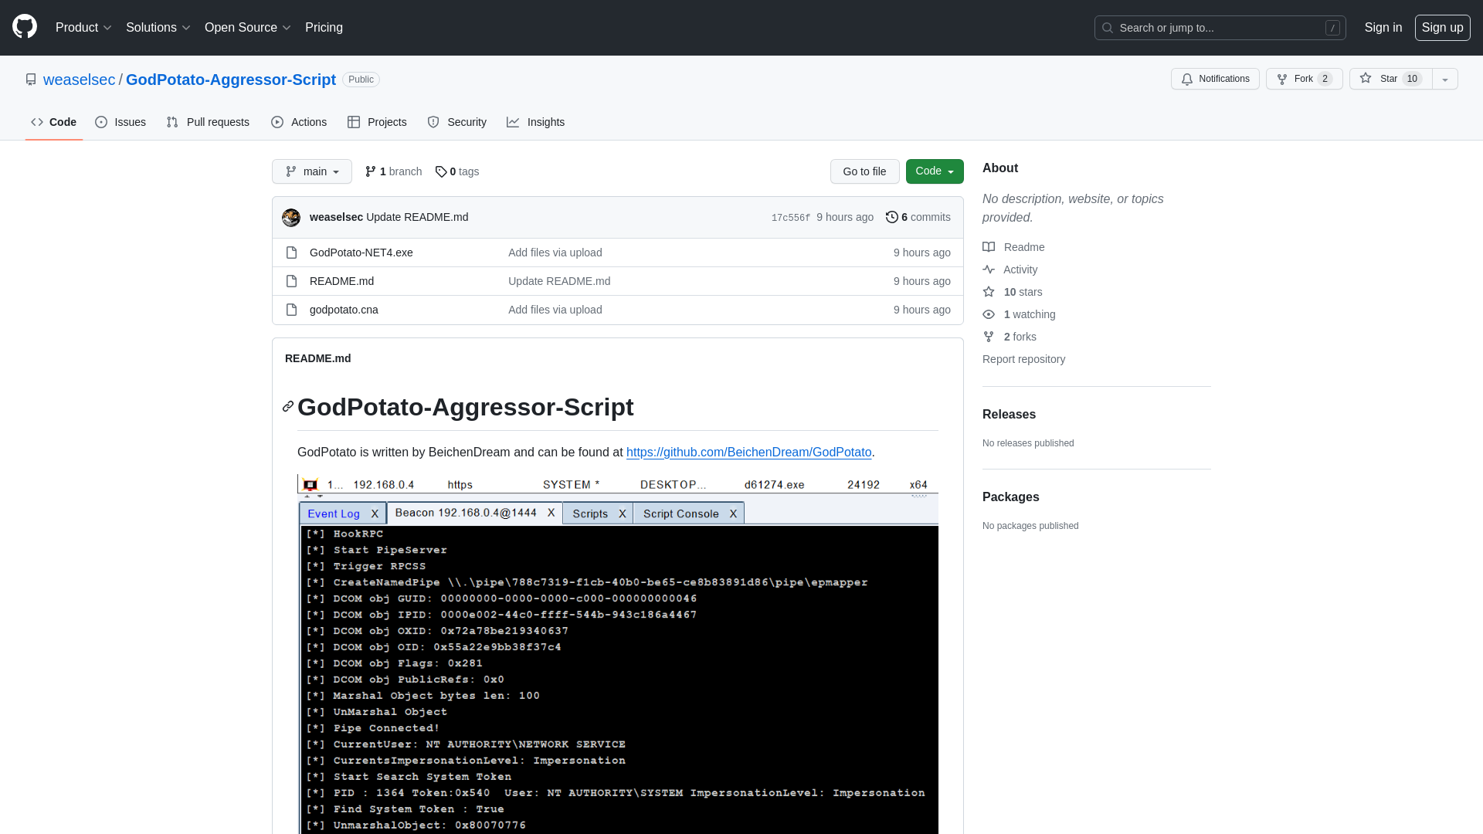View the 6 commits history
This screenshot has width=1483, height=834.
918,217
